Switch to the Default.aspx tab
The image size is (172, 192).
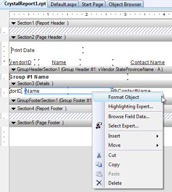[x=64, y=4]
